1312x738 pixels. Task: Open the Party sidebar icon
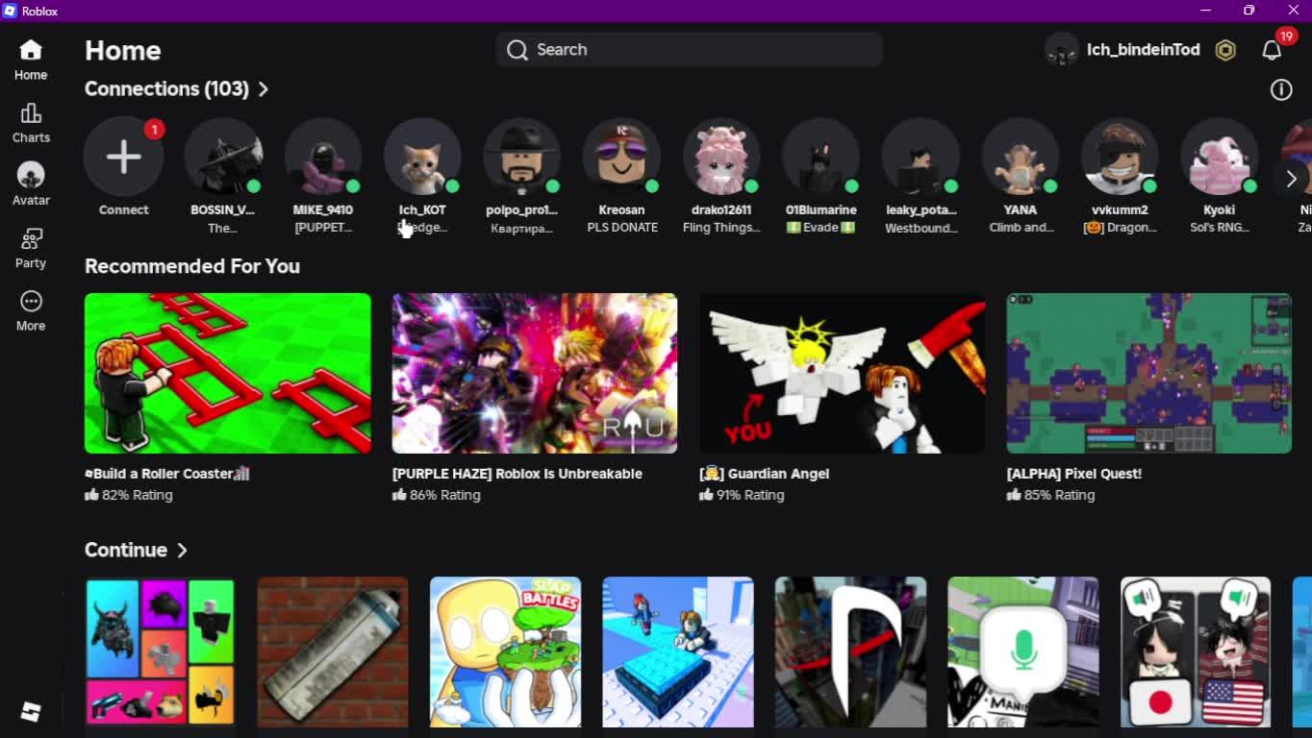(x=31, y=238)
